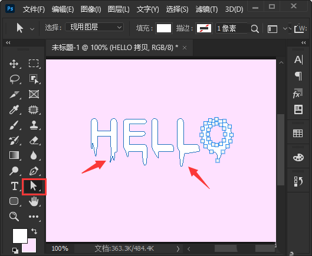Click the search magnifier in options bar
The width and height of the screenshot is (312, 256).
pos(255,29)
